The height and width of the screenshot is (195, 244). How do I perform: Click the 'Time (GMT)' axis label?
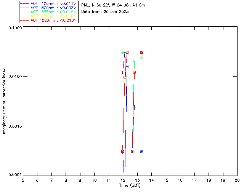pos(130,185)
